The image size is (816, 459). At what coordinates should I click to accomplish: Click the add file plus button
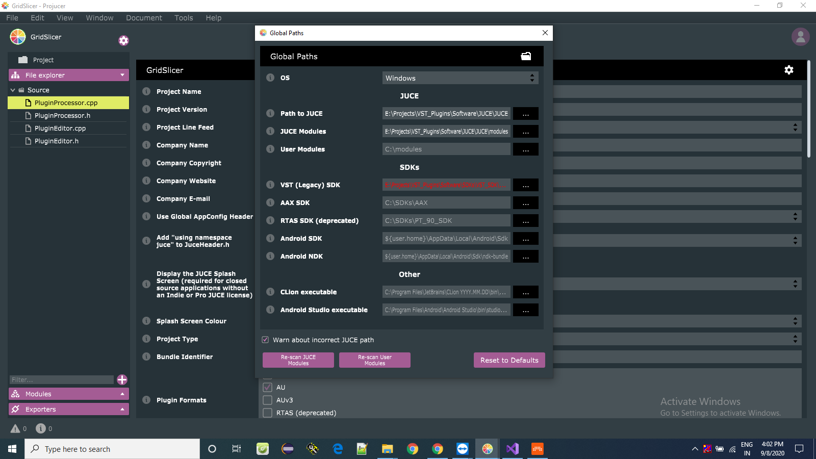tap(122, 379)
